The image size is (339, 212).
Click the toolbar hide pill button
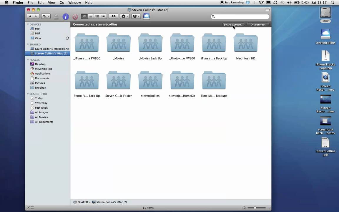(267, 10)
